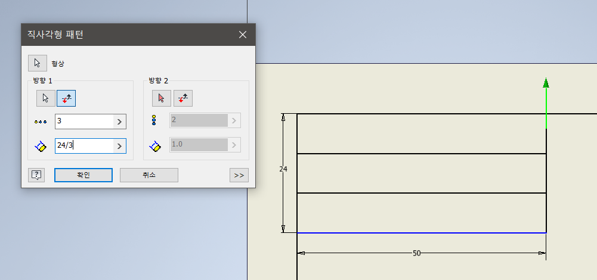Select Direction 1 path picker arrow
597x280 pixels.
coord(46,98)
